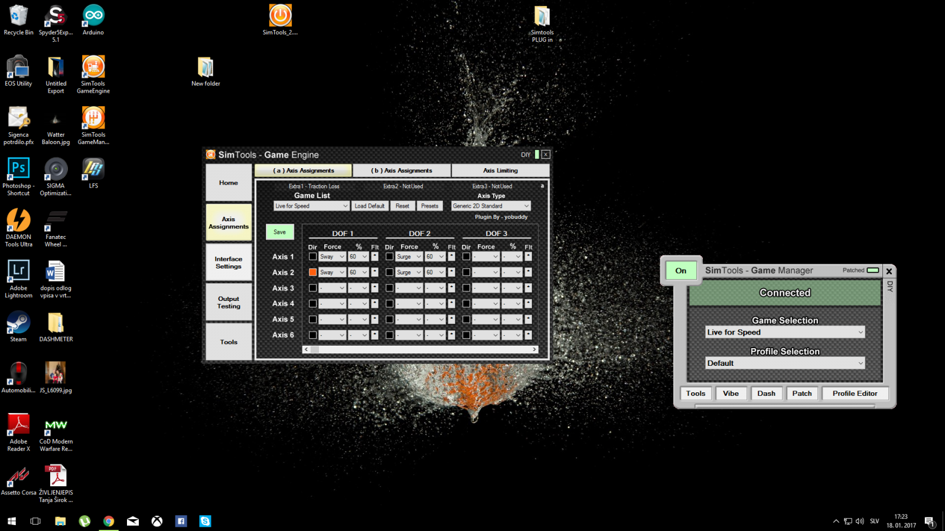
Task: Open the Axis Type Generic 2D Standard dropdown
Action: (x=491, y=206)
